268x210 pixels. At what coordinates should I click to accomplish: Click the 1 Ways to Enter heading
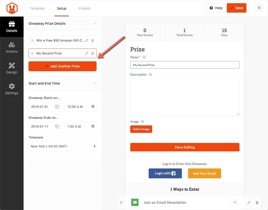pyautogui.click(x=185, y=189)
